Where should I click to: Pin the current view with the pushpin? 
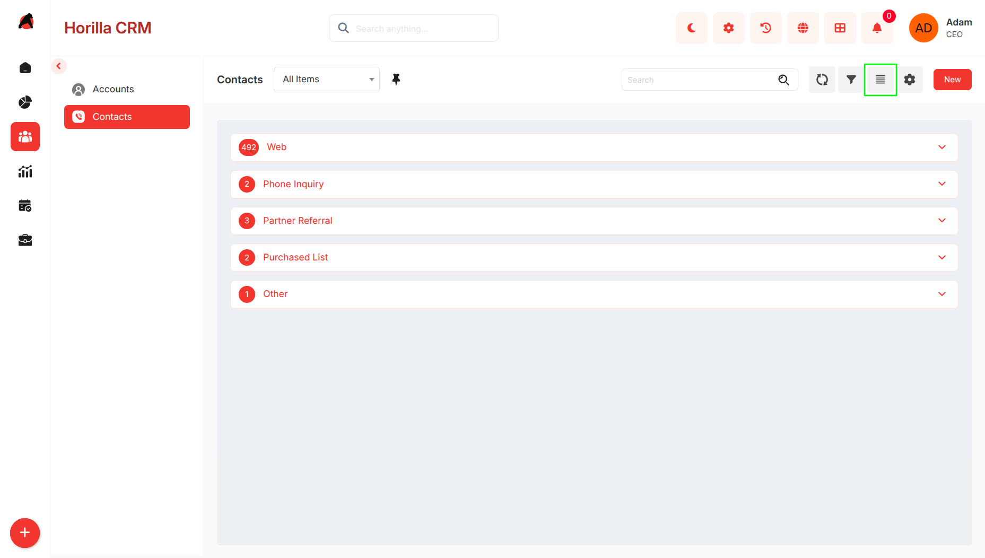tap(396, 80)
